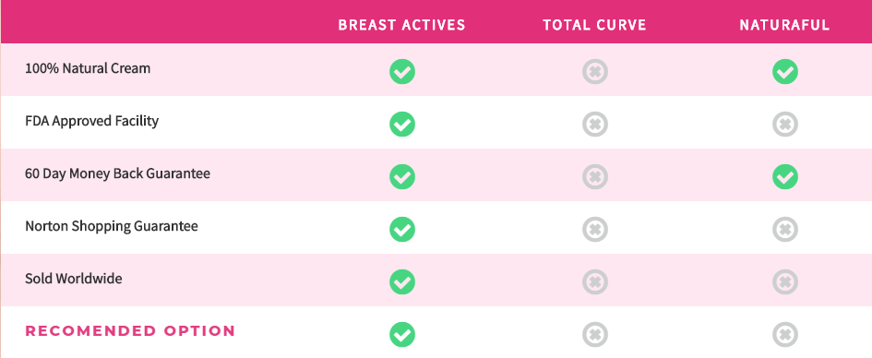Screen dimensions: 872x358
Task: Select Naturaful gray X for FDA Approved Facility
Action: click(x=785, y=124)
